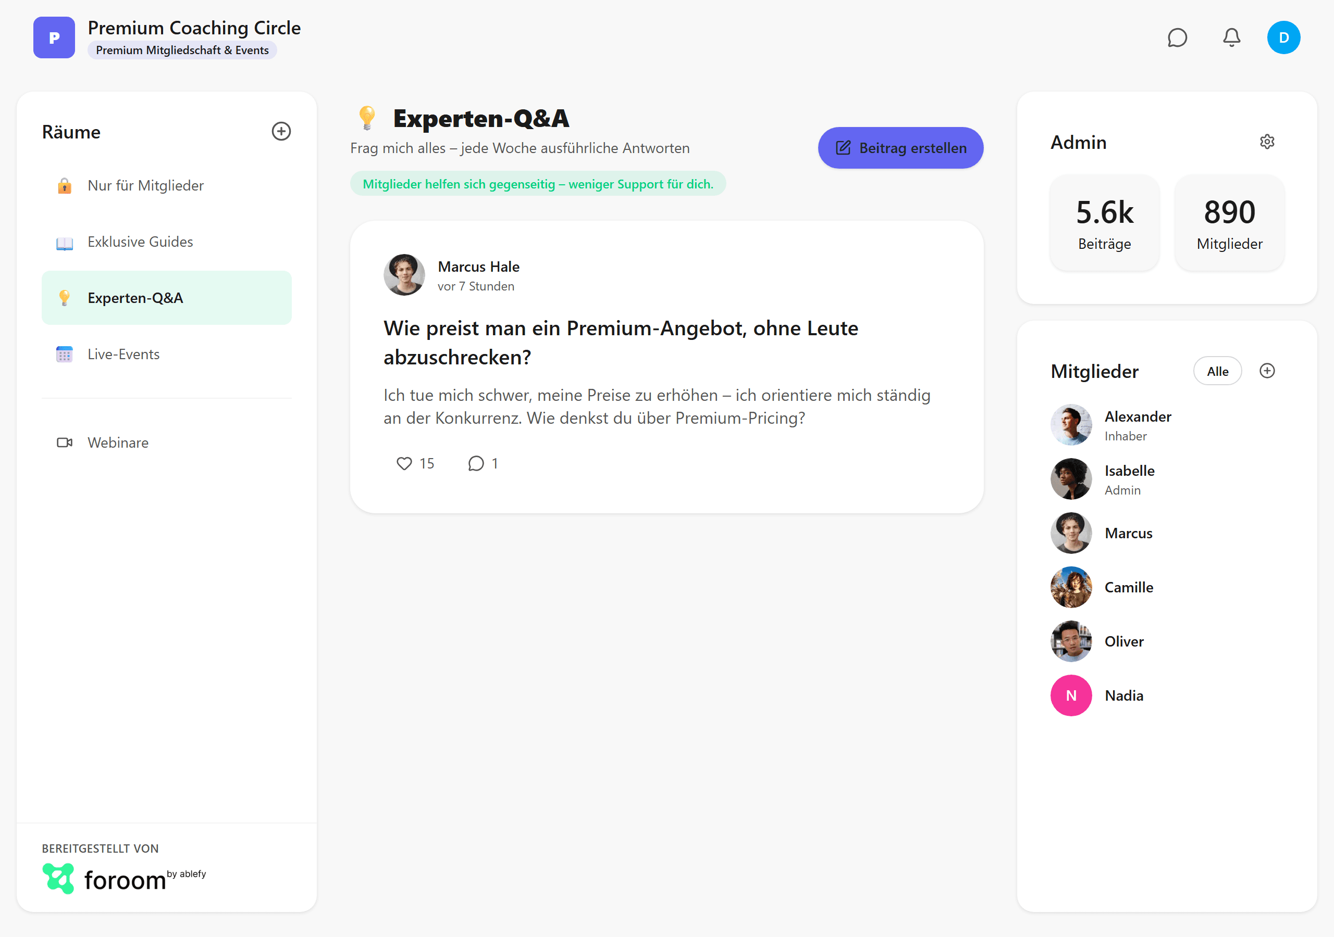Screen dimensions: 1334x937
Task: Open admin settings gear icon
Action: coord(1267,142)
